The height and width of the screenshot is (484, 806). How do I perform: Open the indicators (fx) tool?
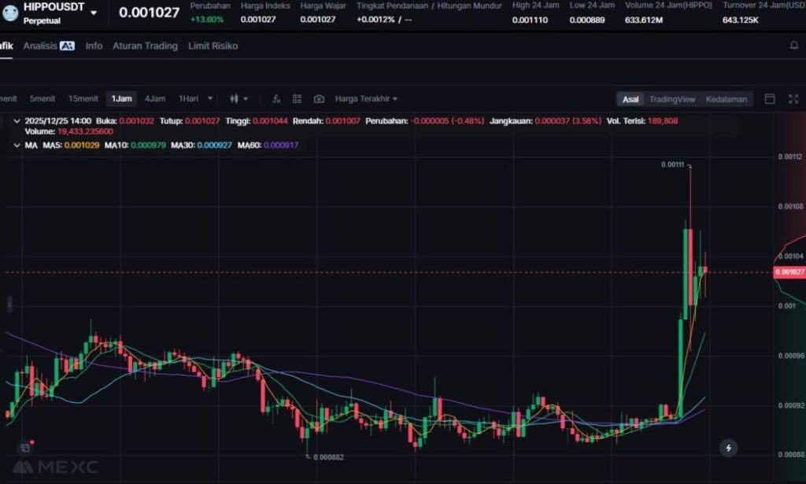pyautogui.click(x=276, y=99)
